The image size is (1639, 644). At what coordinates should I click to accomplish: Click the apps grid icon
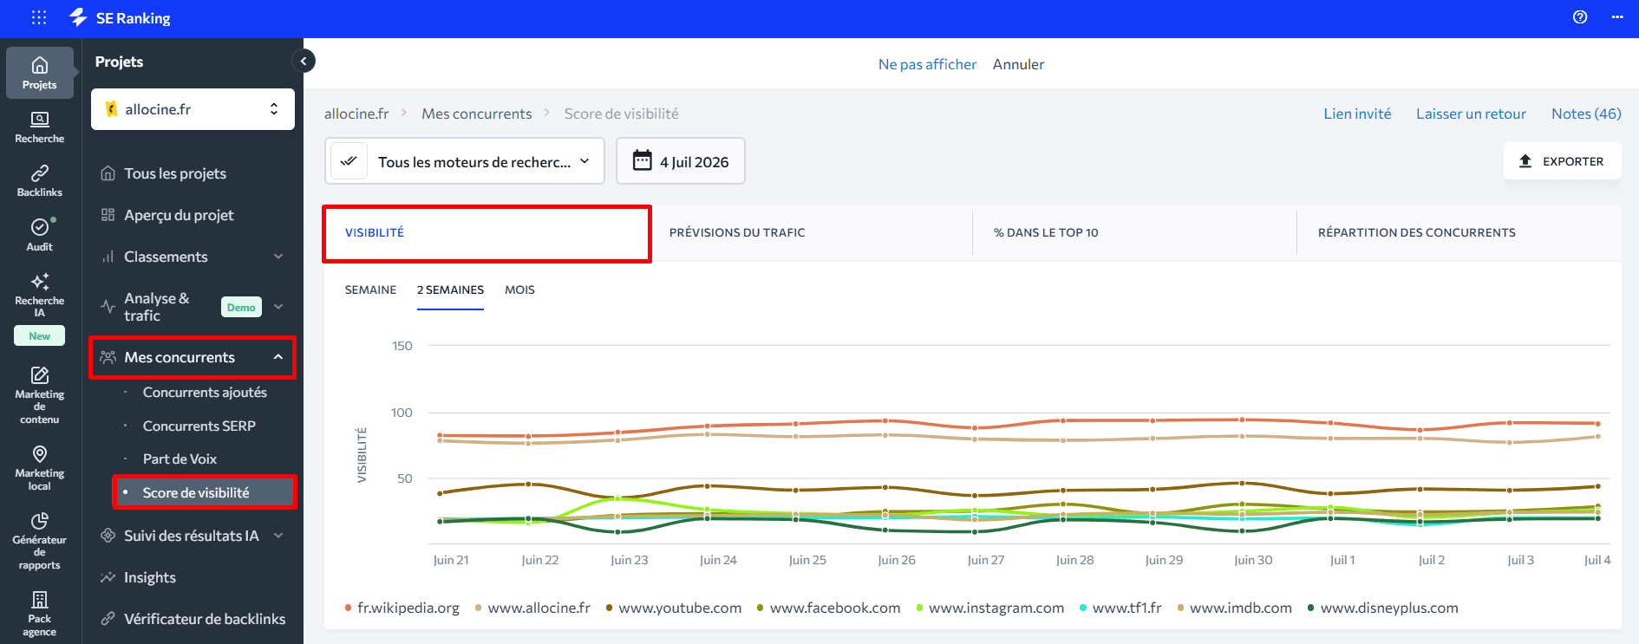[x=39, y=17]
